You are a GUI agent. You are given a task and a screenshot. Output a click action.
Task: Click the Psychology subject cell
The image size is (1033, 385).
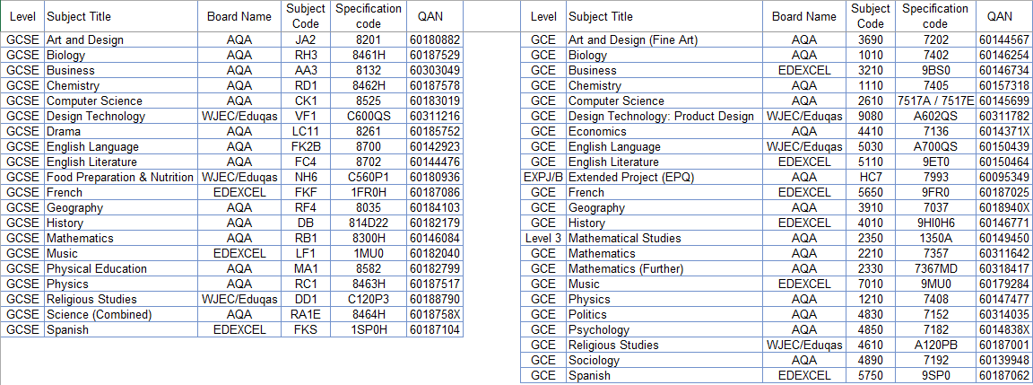tap(664, 330)
